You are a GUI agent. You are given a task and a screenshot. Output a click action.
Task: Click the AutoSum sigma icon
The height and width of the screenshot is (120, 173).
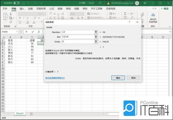125,14
